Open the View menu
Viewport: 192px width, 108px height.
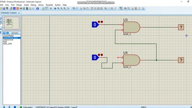click(7, 5)
